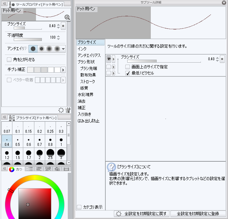Open sub tool detail via wrench icon

(68, 110)
